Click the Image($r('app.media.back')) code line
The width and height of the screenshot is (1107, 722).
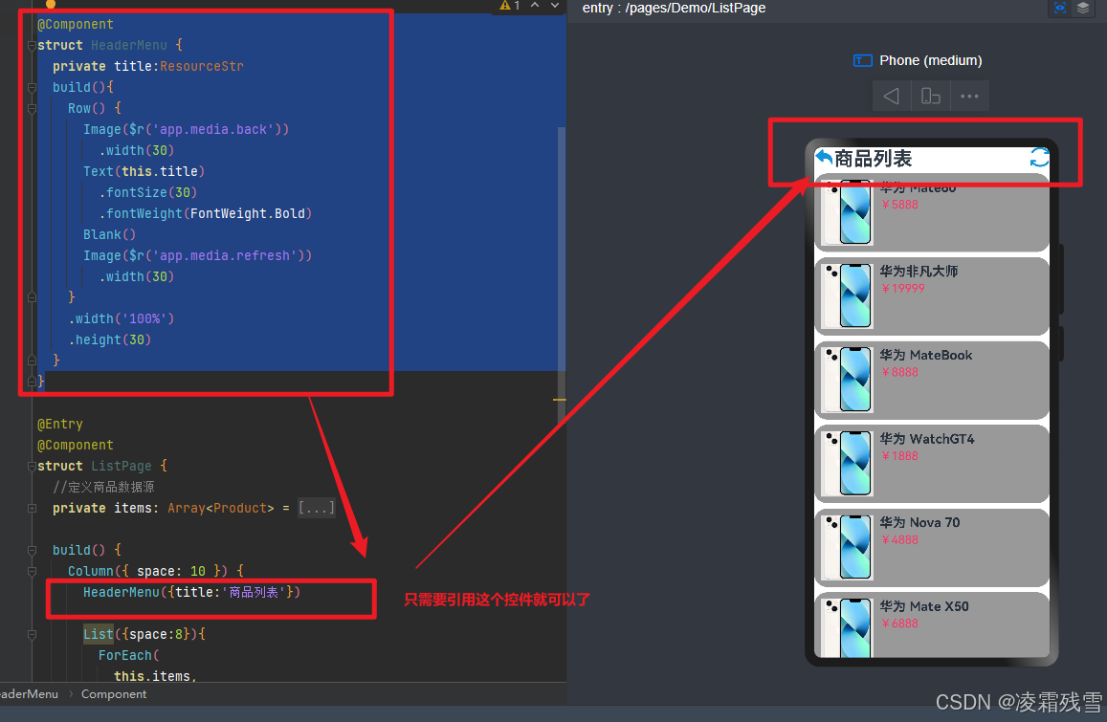186,130
